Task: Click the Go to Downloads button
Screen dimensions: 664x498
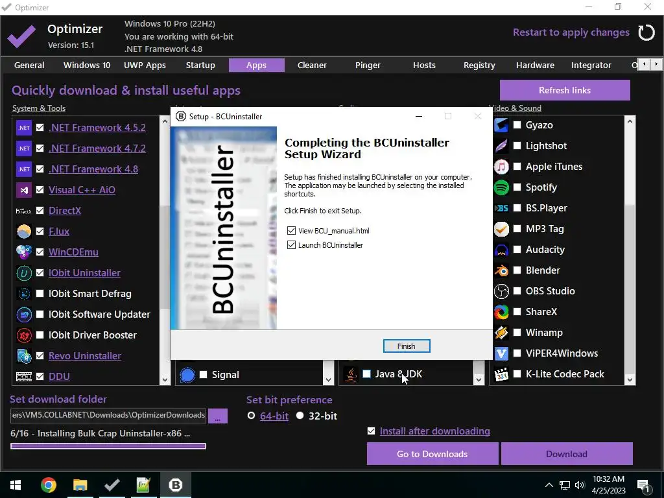Action: pos(433,454)
